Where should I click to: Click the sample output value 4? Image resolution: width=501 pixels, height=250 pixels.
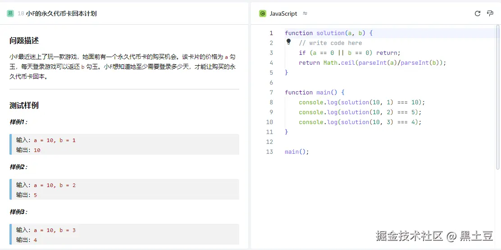point(35,240)
